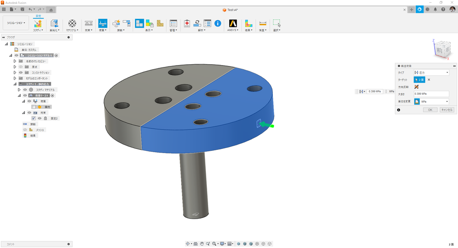
Task: Click the solve refresh-arrows icon
Action: [197, 23]
